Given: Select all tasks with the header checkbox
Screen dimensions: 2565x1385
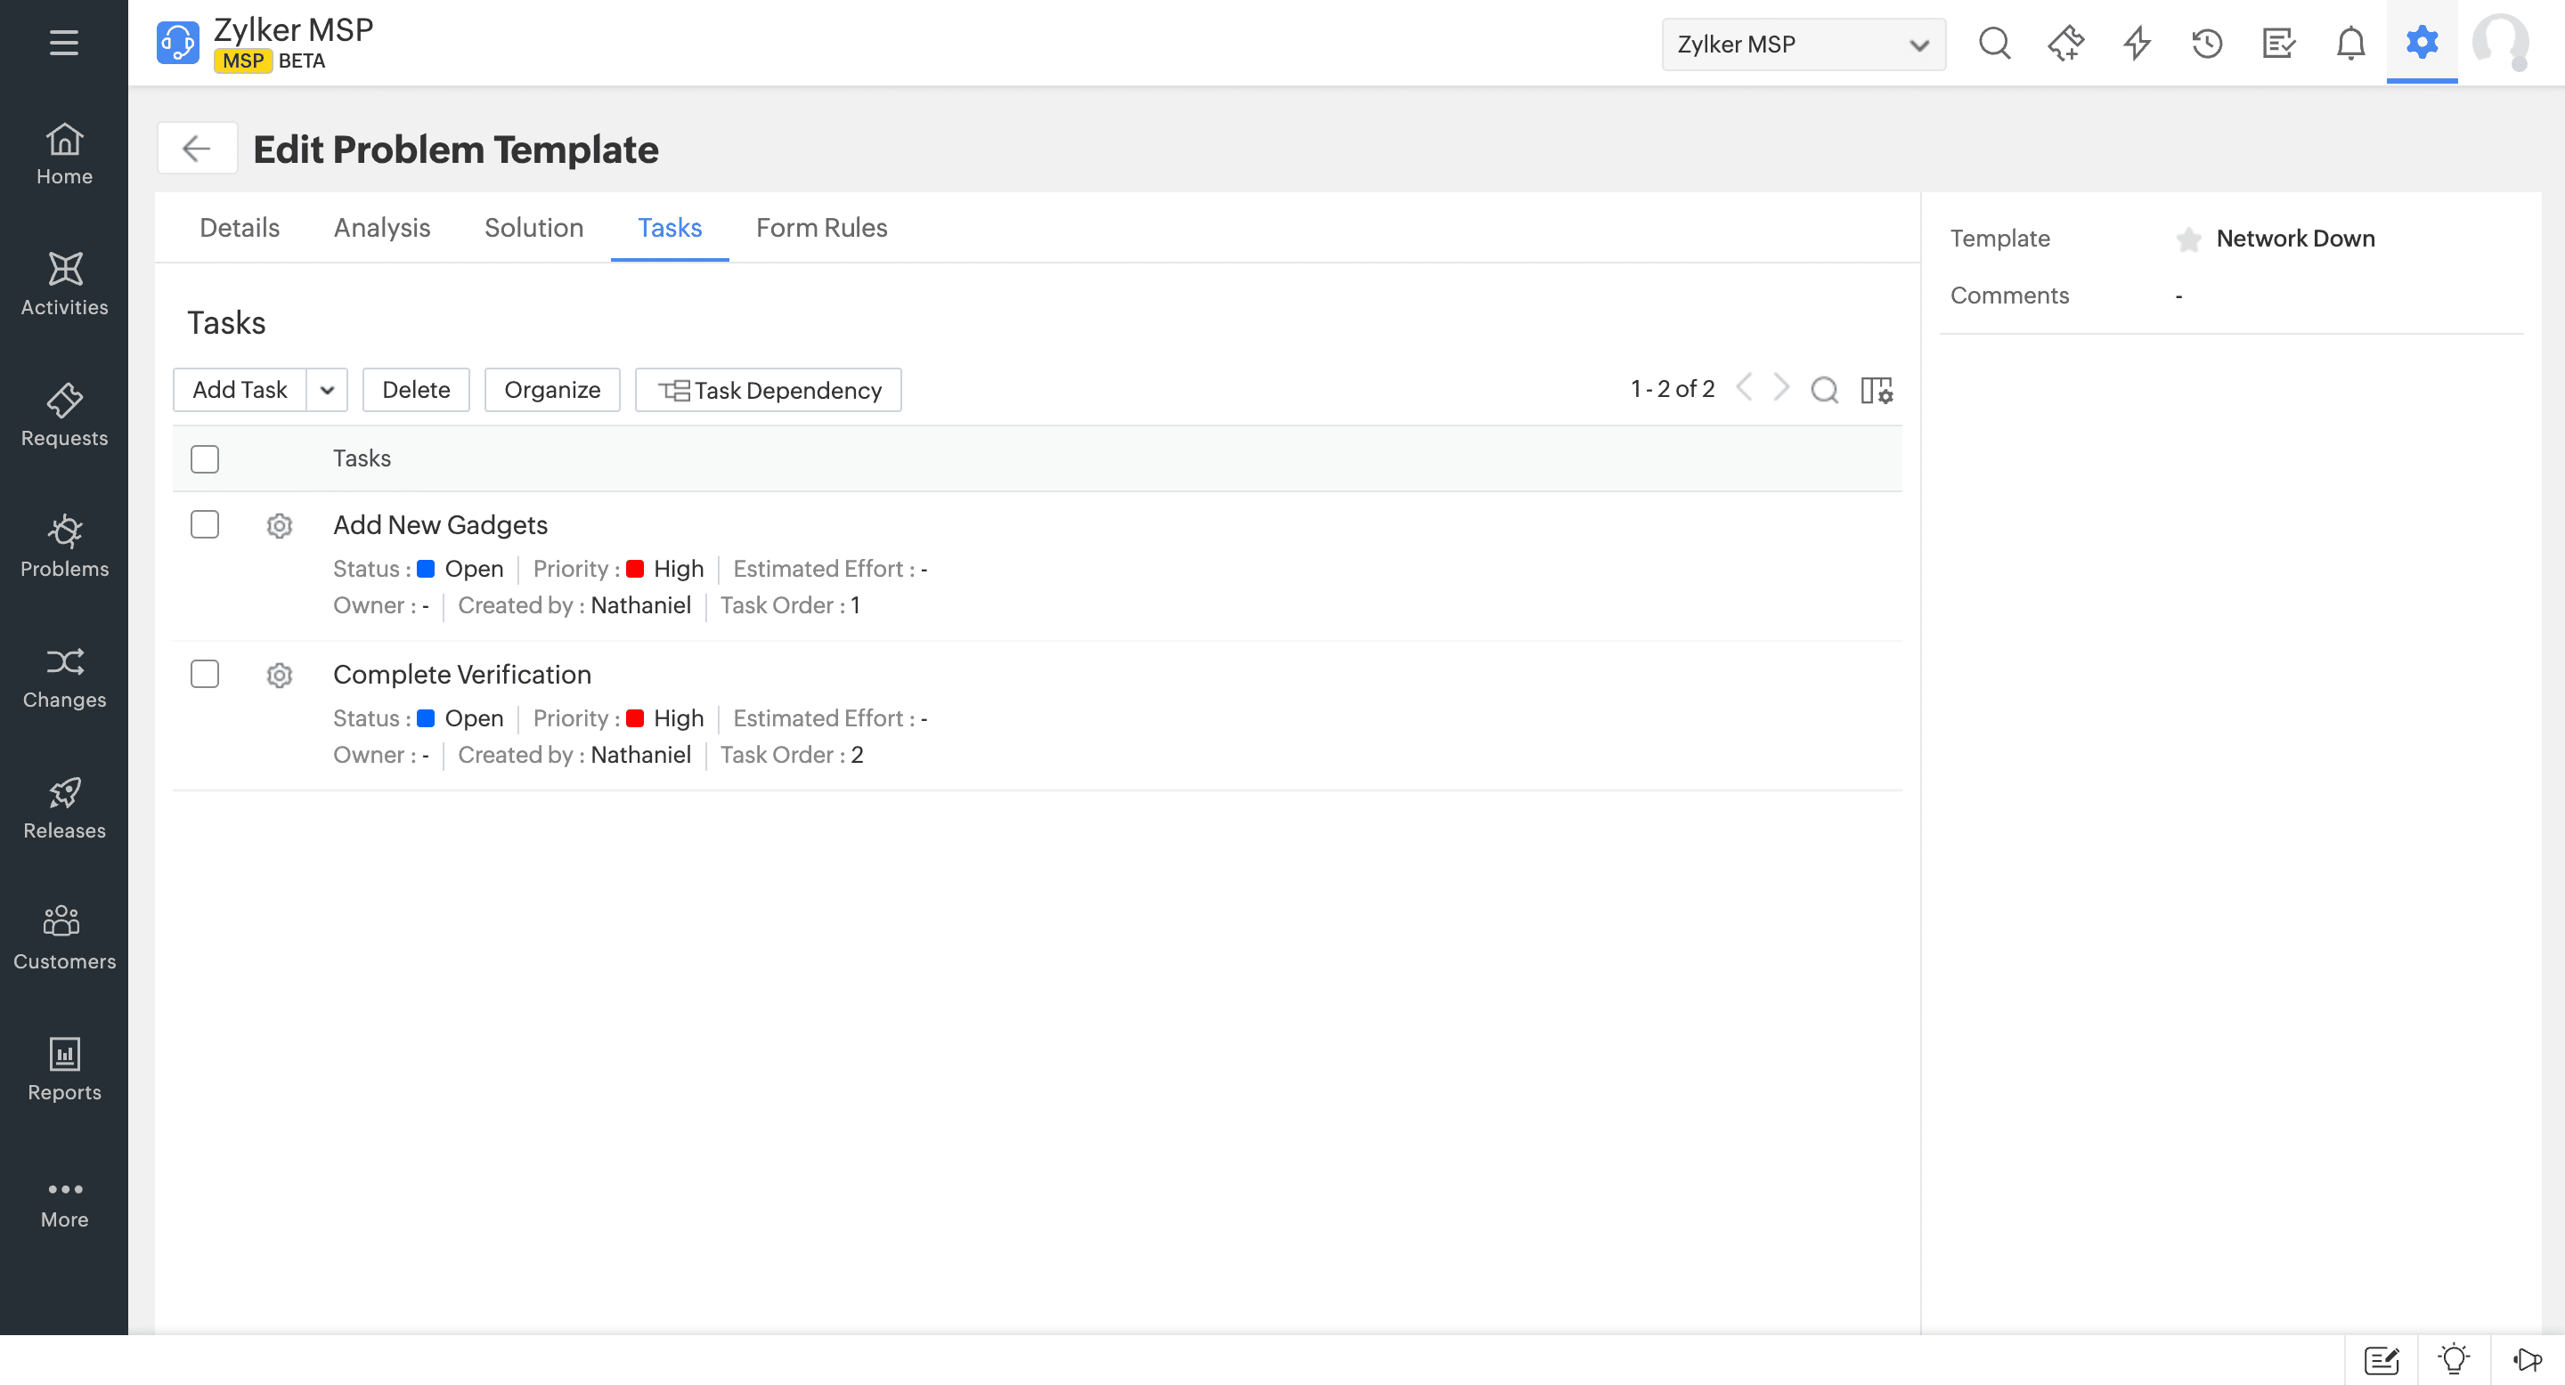Looking at the screenshot, I should (x=204, y=458).
